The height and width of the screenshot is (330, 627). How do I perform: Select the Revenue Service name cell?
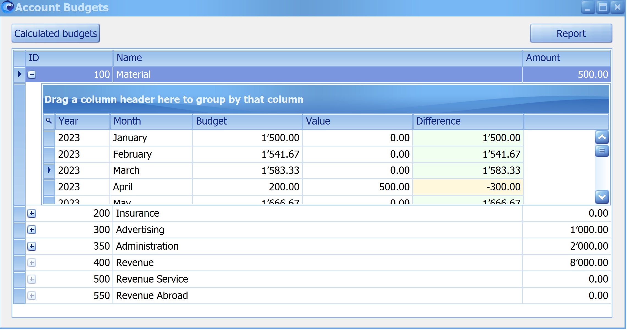[x=318, y=279]
